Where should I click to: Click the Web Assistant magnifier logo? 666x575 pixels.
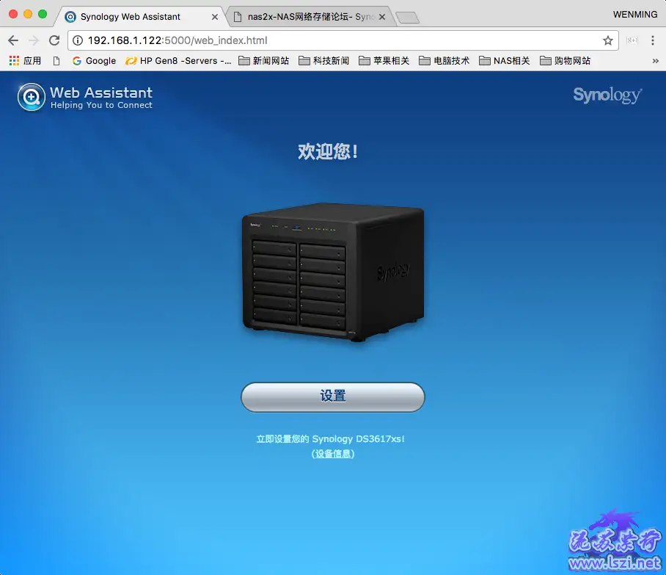click(x=32, y=97)
